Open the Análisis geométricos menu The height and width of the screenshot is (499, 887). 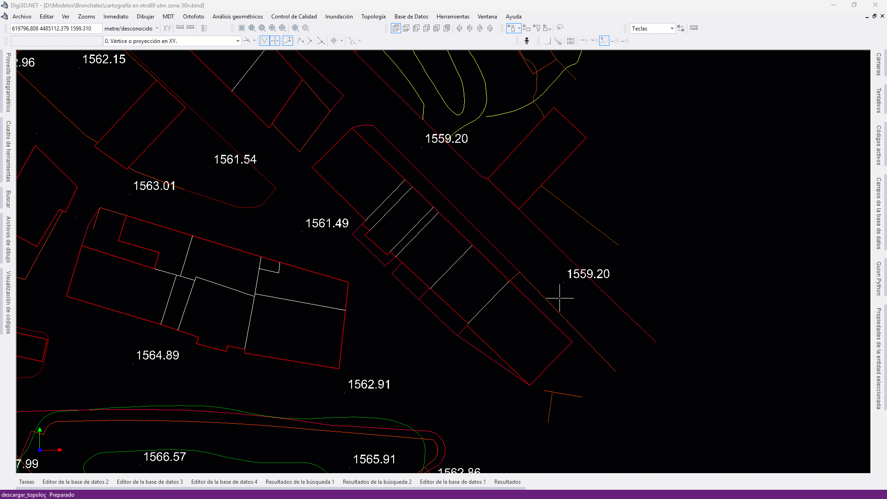point(237,17)
